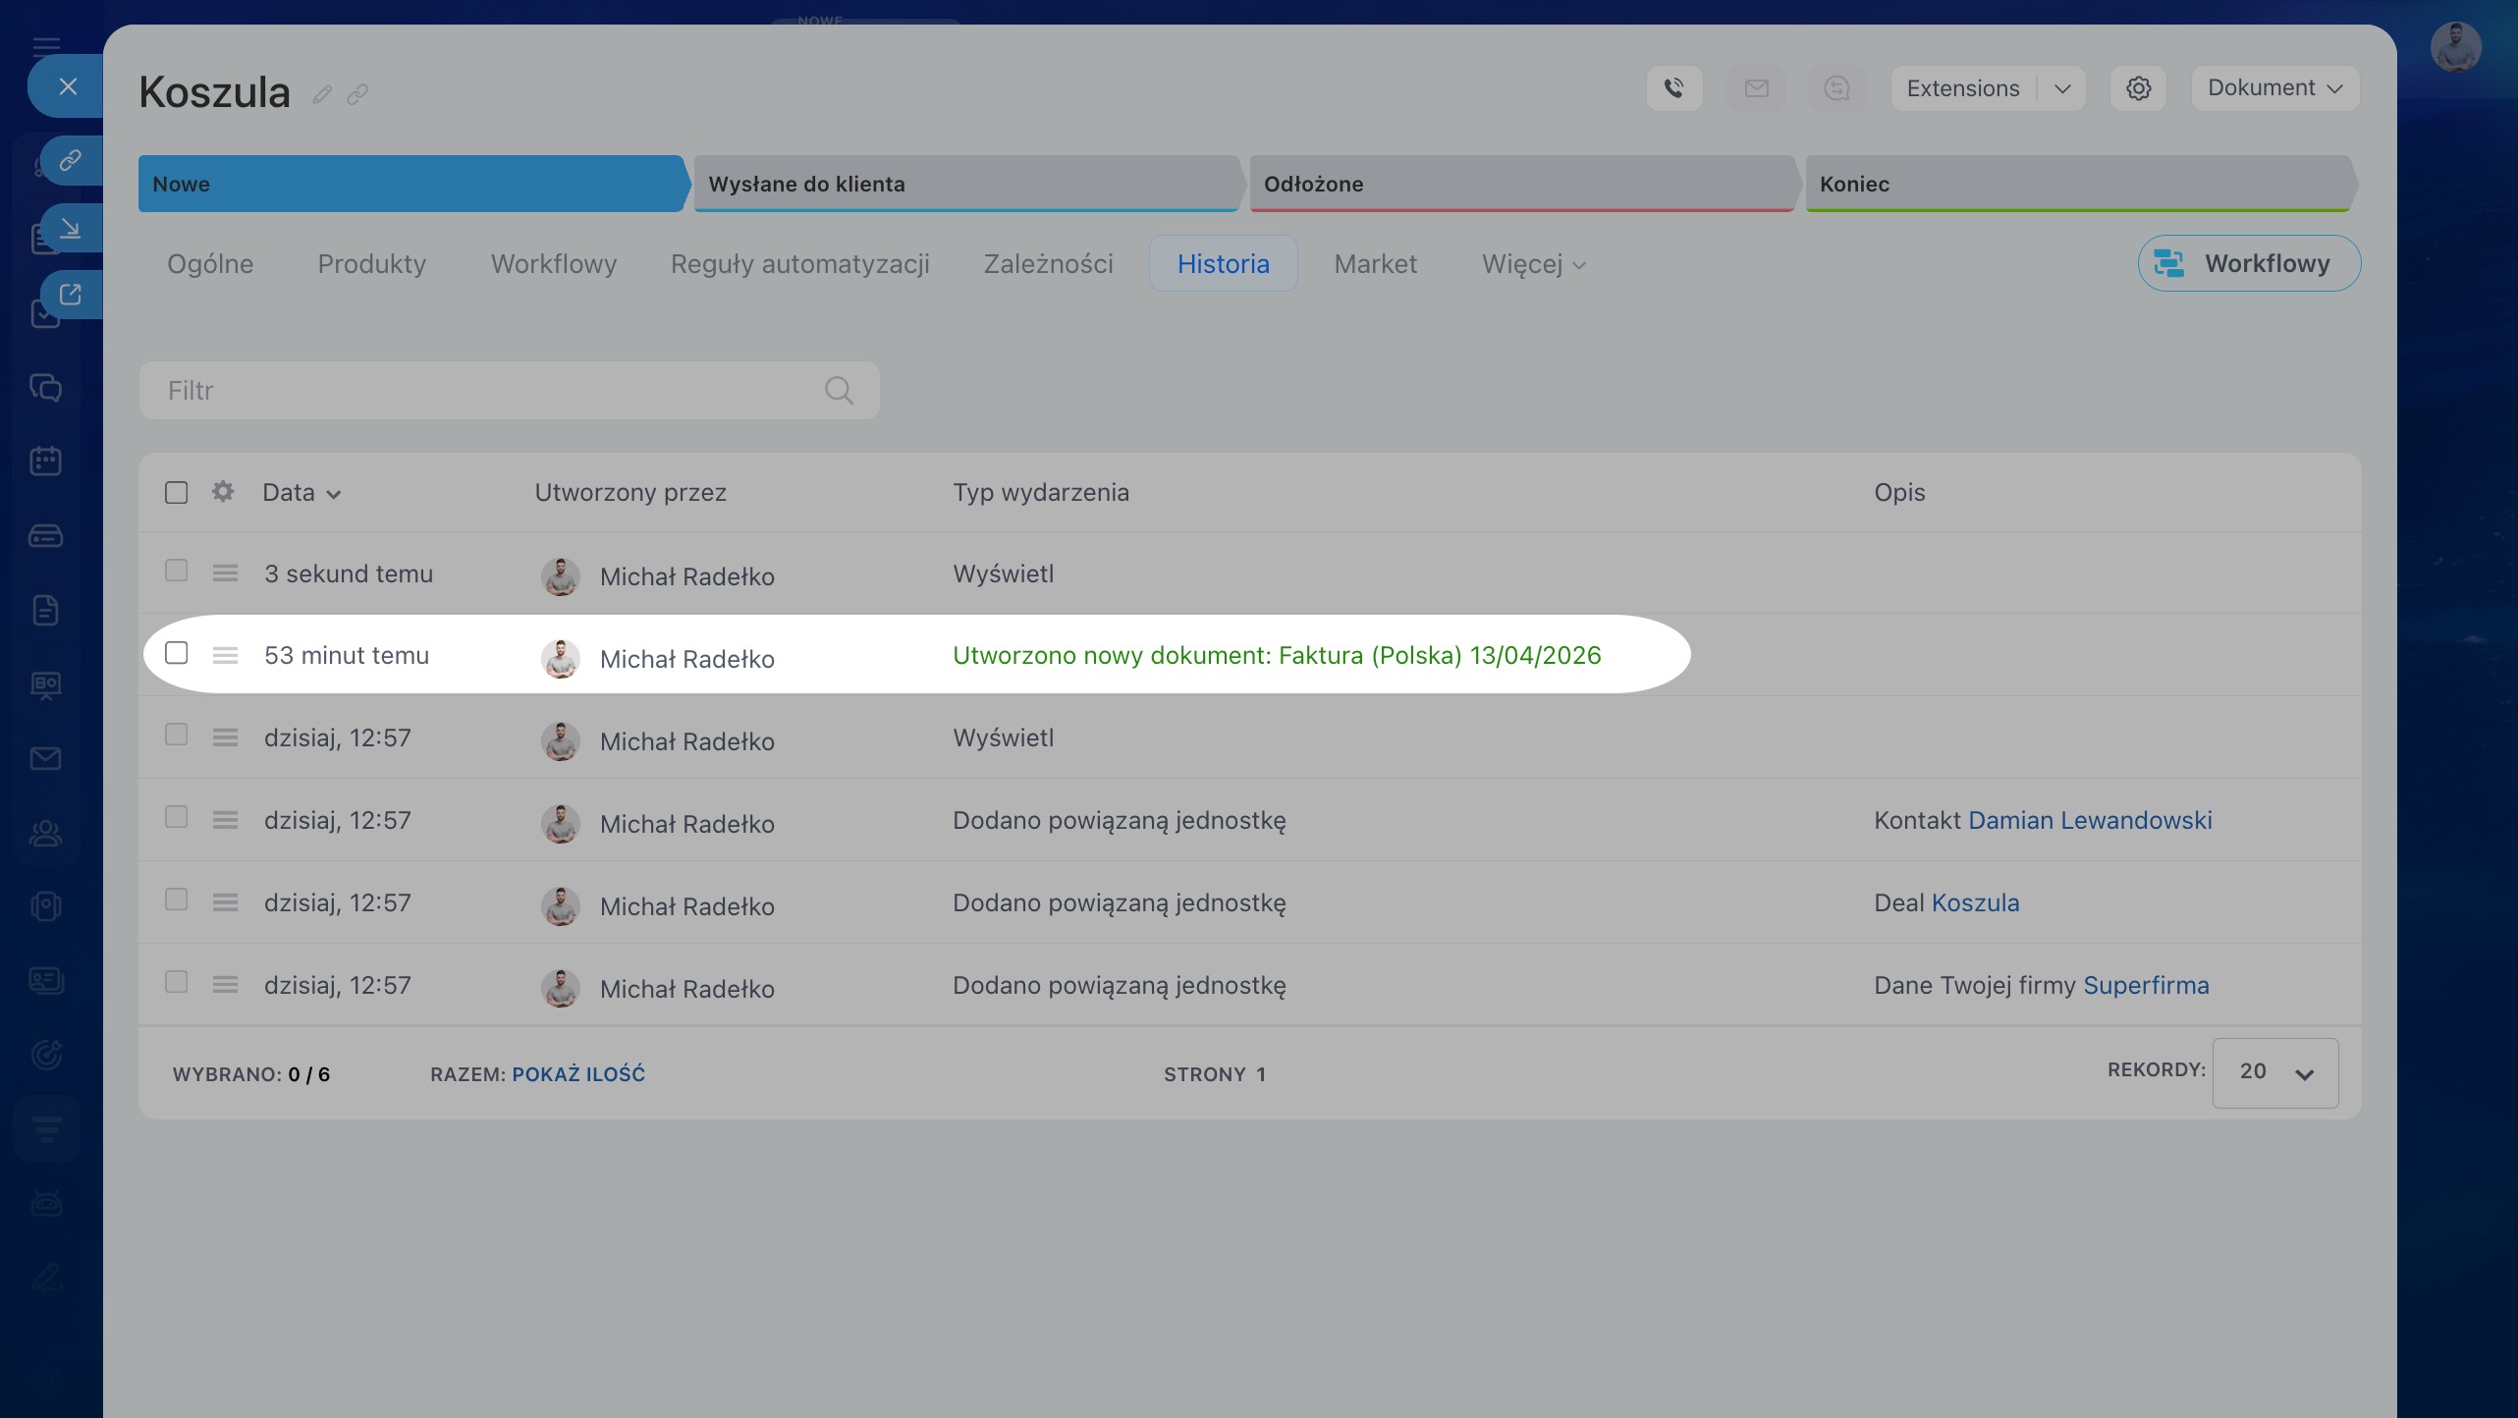Image resolution: width=2518 pixels, height=1418 pixels.
Task: Tick the checkbox for the 53 minut temu row
Action: coord(177,653)
